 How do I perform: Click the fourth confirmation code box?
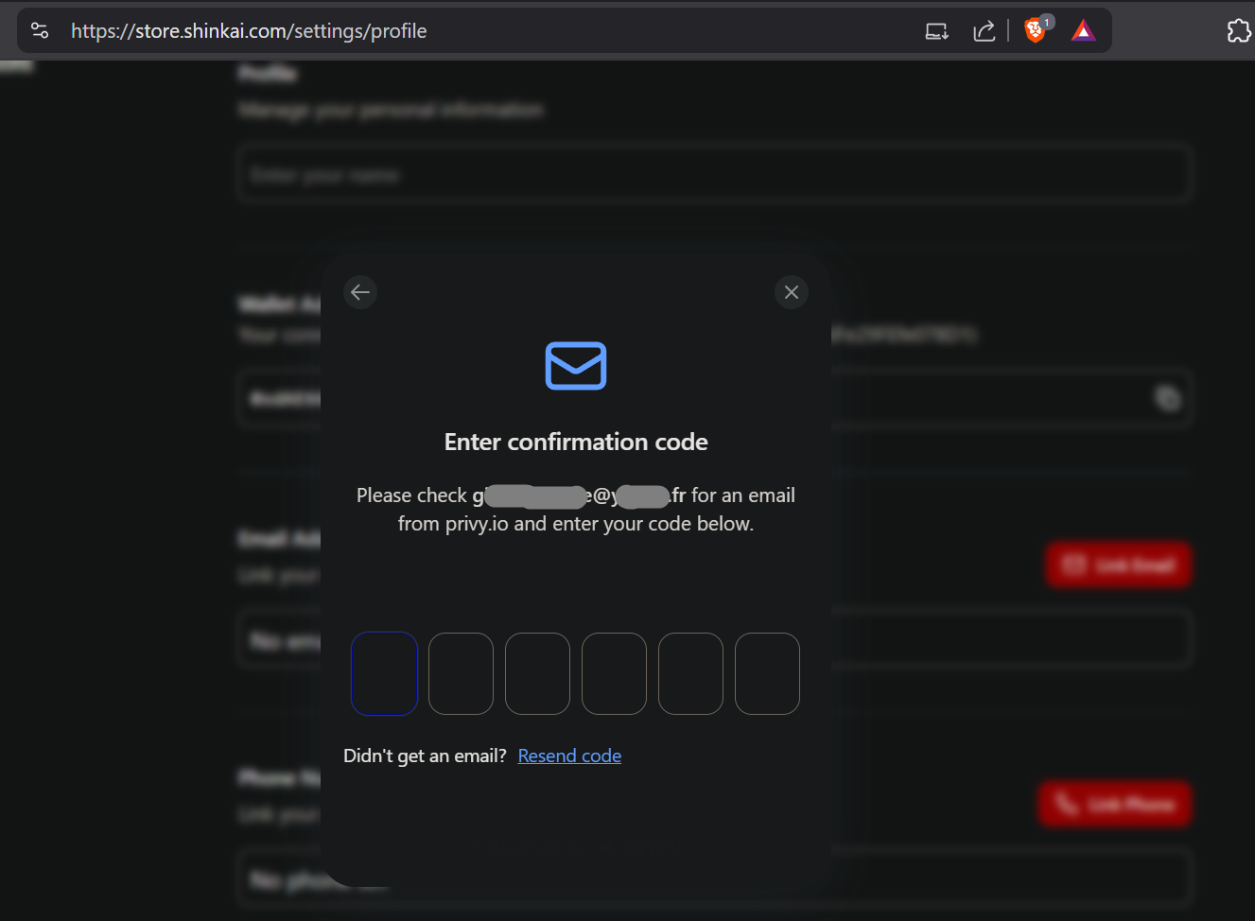point(614,673)
